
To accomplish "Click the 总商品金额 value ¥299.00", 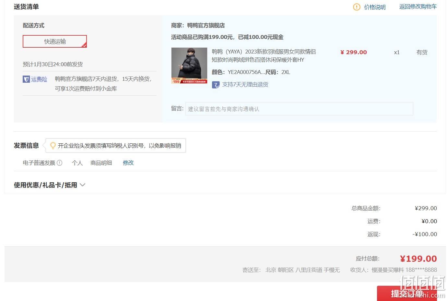I will coord(426,208).
